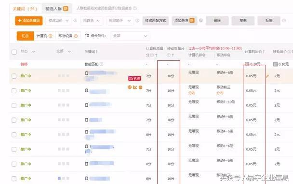The height and width of the screenshot is (184, 293).
Task: Click the icon beside 计算机出价 0.10元
Action: [x=247, y=64]
